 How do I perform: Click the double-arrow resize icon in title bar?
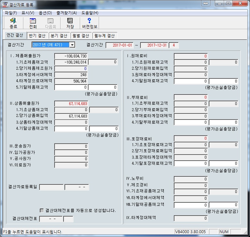pyautogui.click(x=206, y=3)
